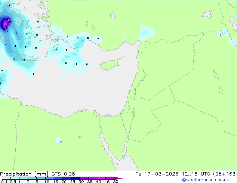Click the '12..15 UTC' time text
Viewport: 237px width, 183px height.
tap(196, 174)
